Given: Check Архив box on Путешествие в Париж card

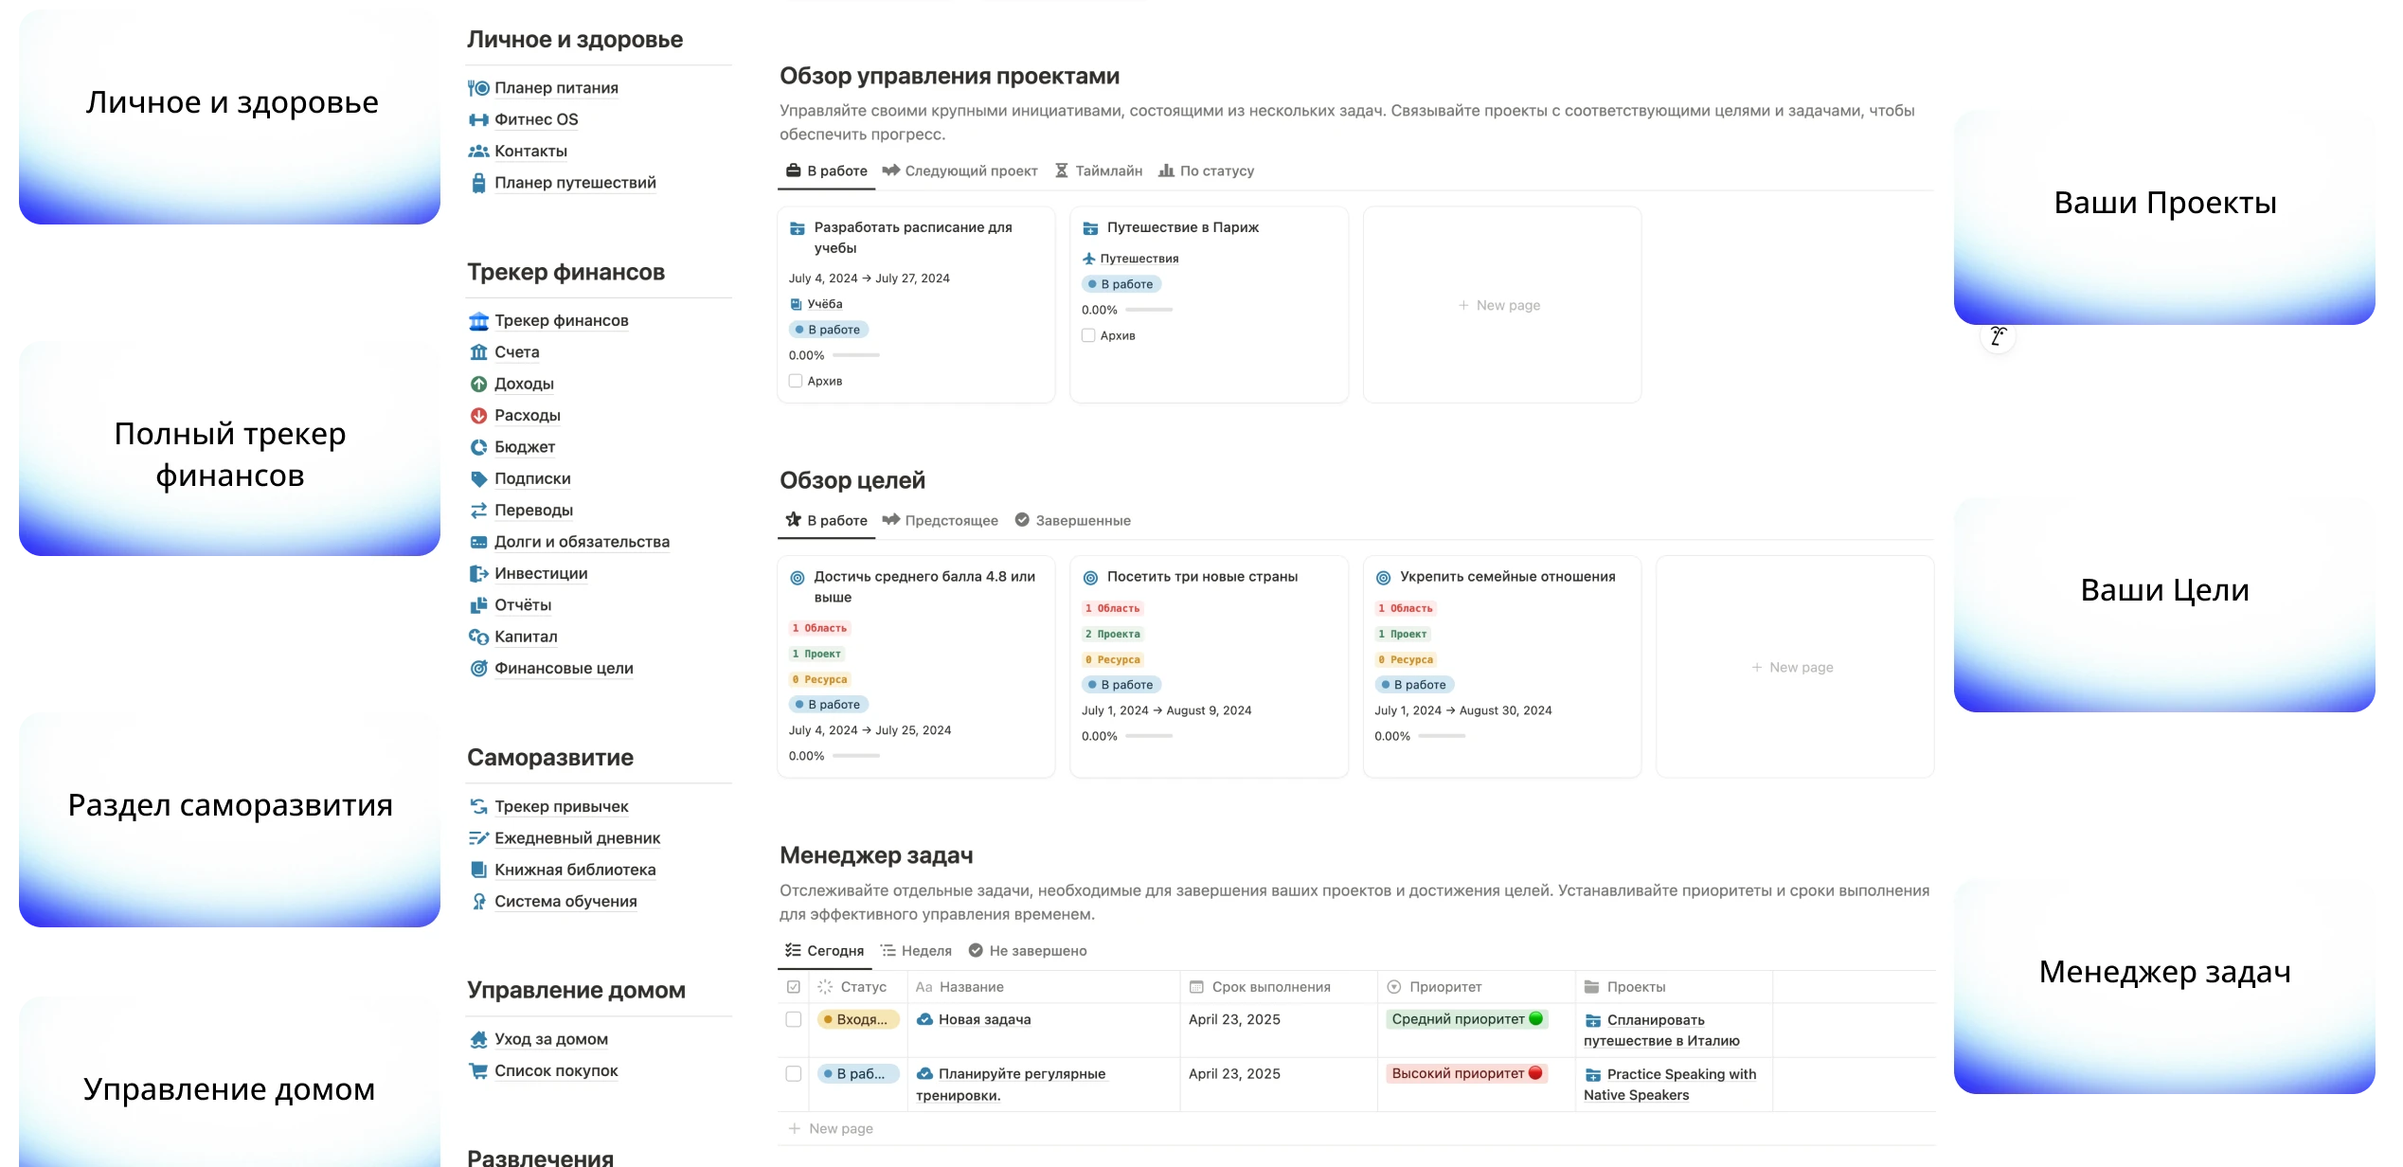Looking at the screenshot, I should coord(1088,335).
